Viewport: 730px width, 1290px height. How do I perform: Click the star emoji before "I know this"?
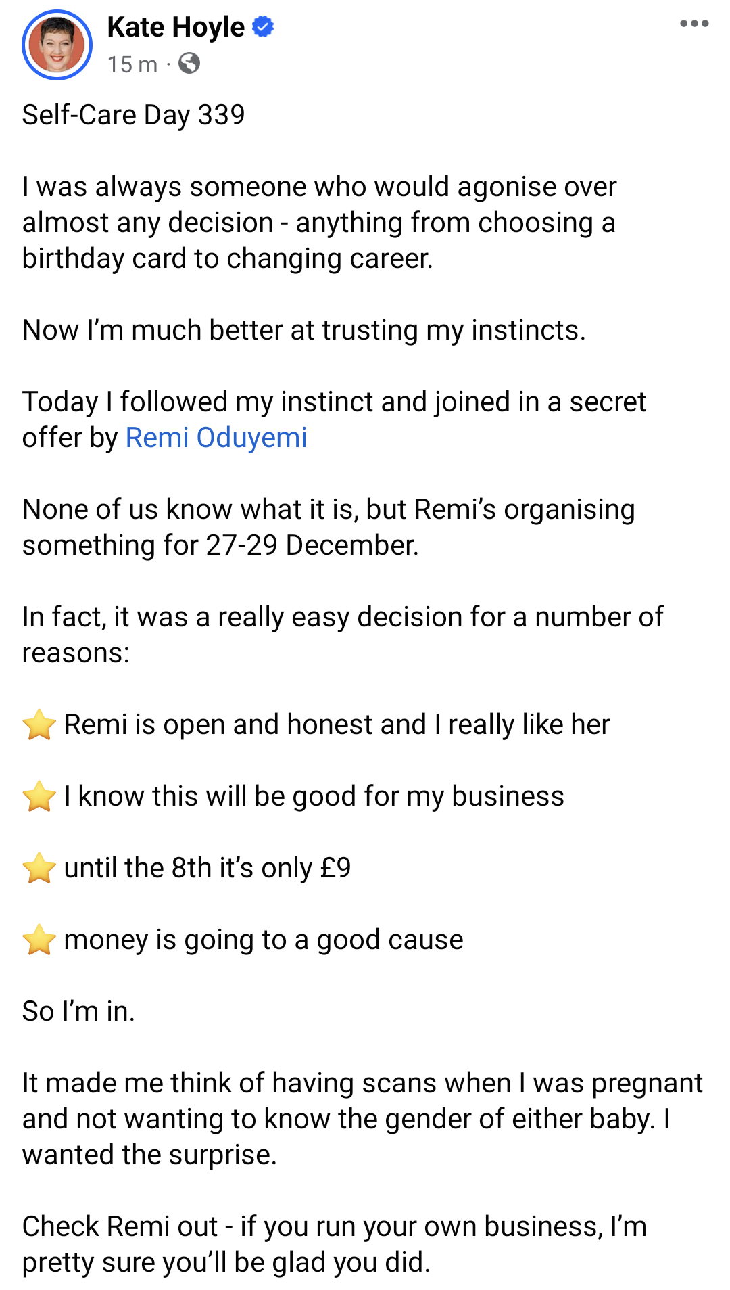pos(39,796)
